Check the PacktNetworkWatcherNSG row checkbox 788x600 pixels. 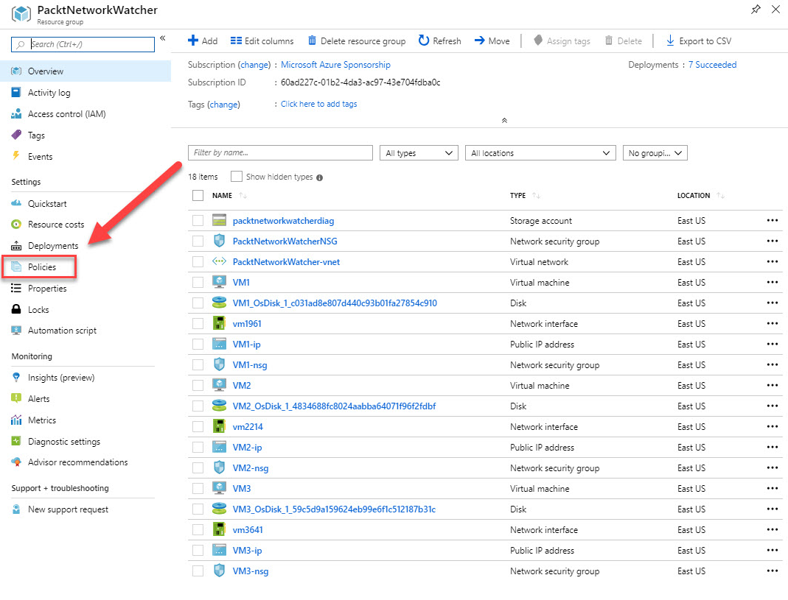tap(198, 241)
